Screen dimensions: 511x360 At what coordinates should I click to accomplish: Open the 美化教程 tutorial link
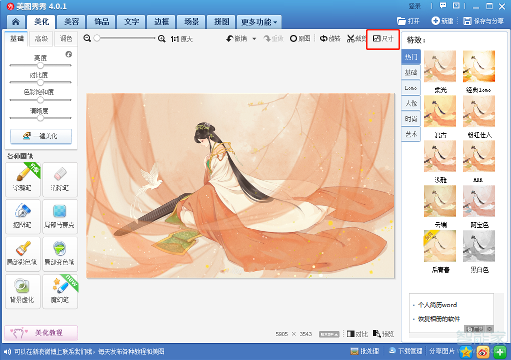coord(41,333)
